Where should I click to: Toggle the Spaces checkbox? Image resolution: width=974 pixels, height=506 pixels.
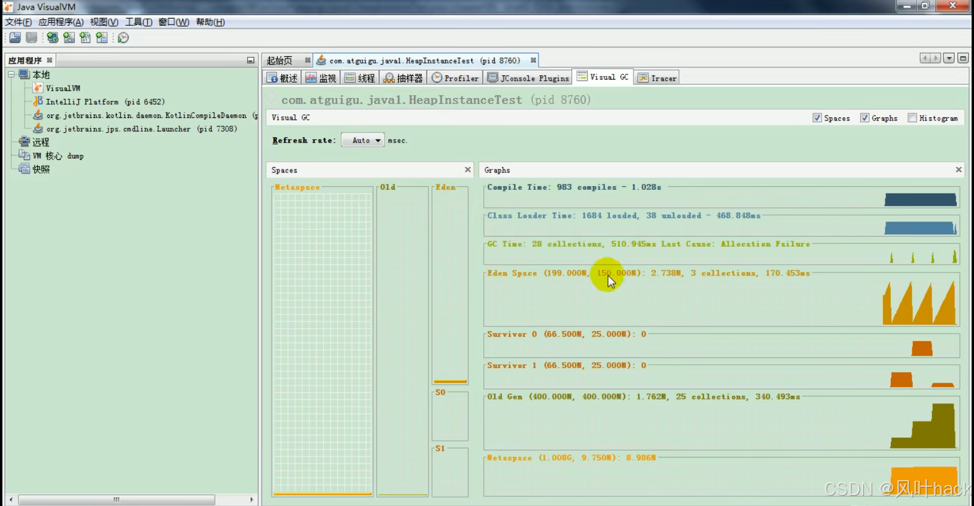[x=817, y=118]
